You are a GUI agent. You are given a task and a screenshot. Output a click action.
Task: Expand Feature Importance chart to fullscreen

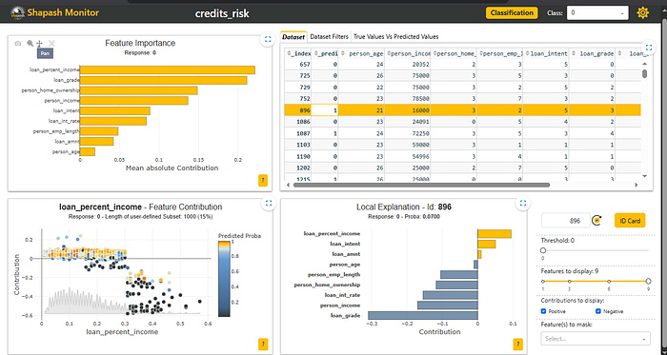point(268,39)
